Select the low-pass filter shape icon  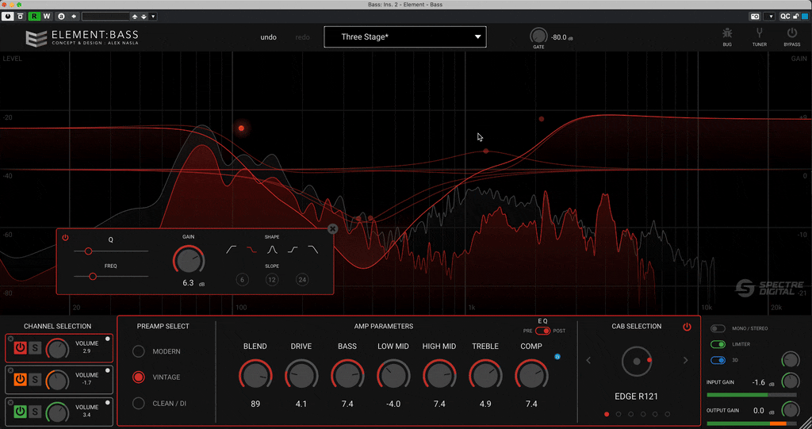click(312, 250)
